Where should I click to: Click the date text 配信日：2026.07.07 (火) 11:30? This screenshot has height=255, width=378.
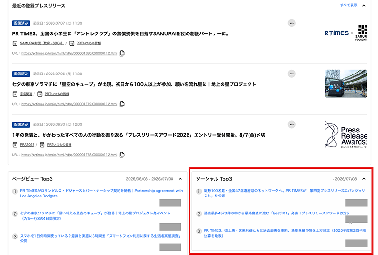(58, 23)
